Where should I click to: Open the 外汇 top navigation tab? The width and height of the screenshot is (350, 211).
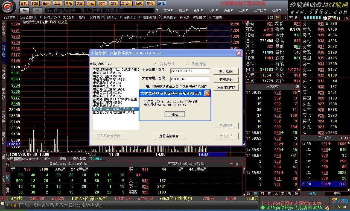[91, 3]
